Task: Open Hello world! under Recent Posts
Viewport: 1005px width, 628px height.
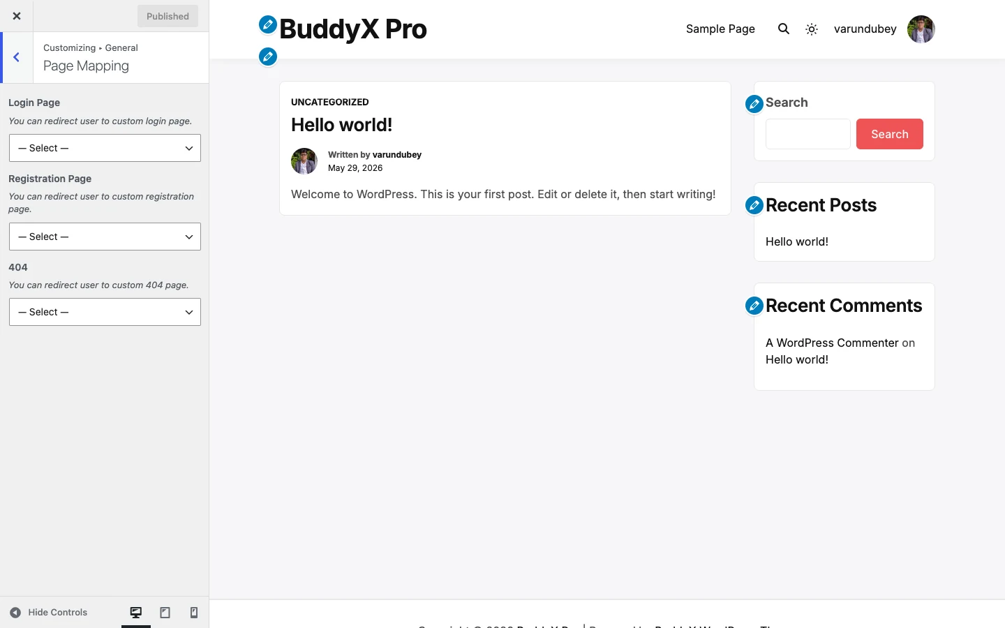Action: point(797,241)
